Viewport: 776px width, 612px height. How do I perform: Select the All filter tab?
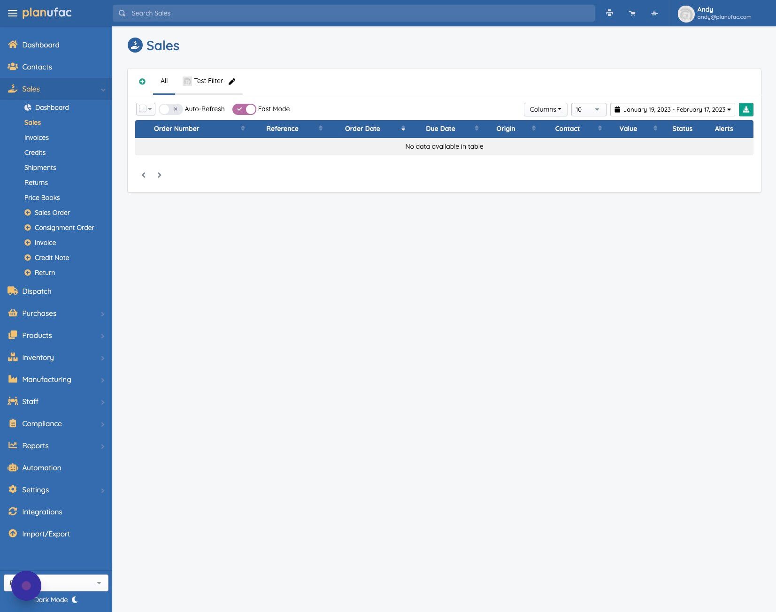click(164, 81)
